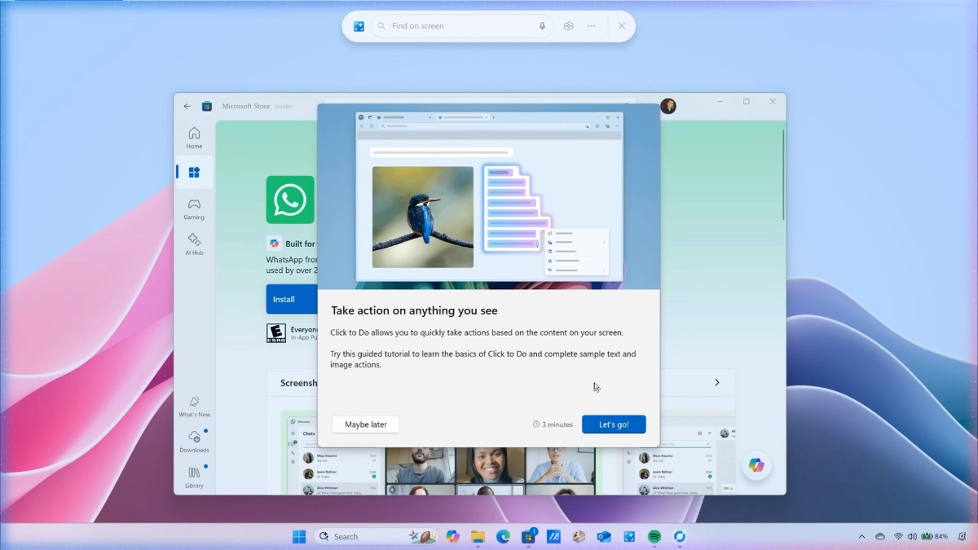This screenshot has height=550, width=978.
Task: Click the battery 84% indicator
Action: coord(935,536)
